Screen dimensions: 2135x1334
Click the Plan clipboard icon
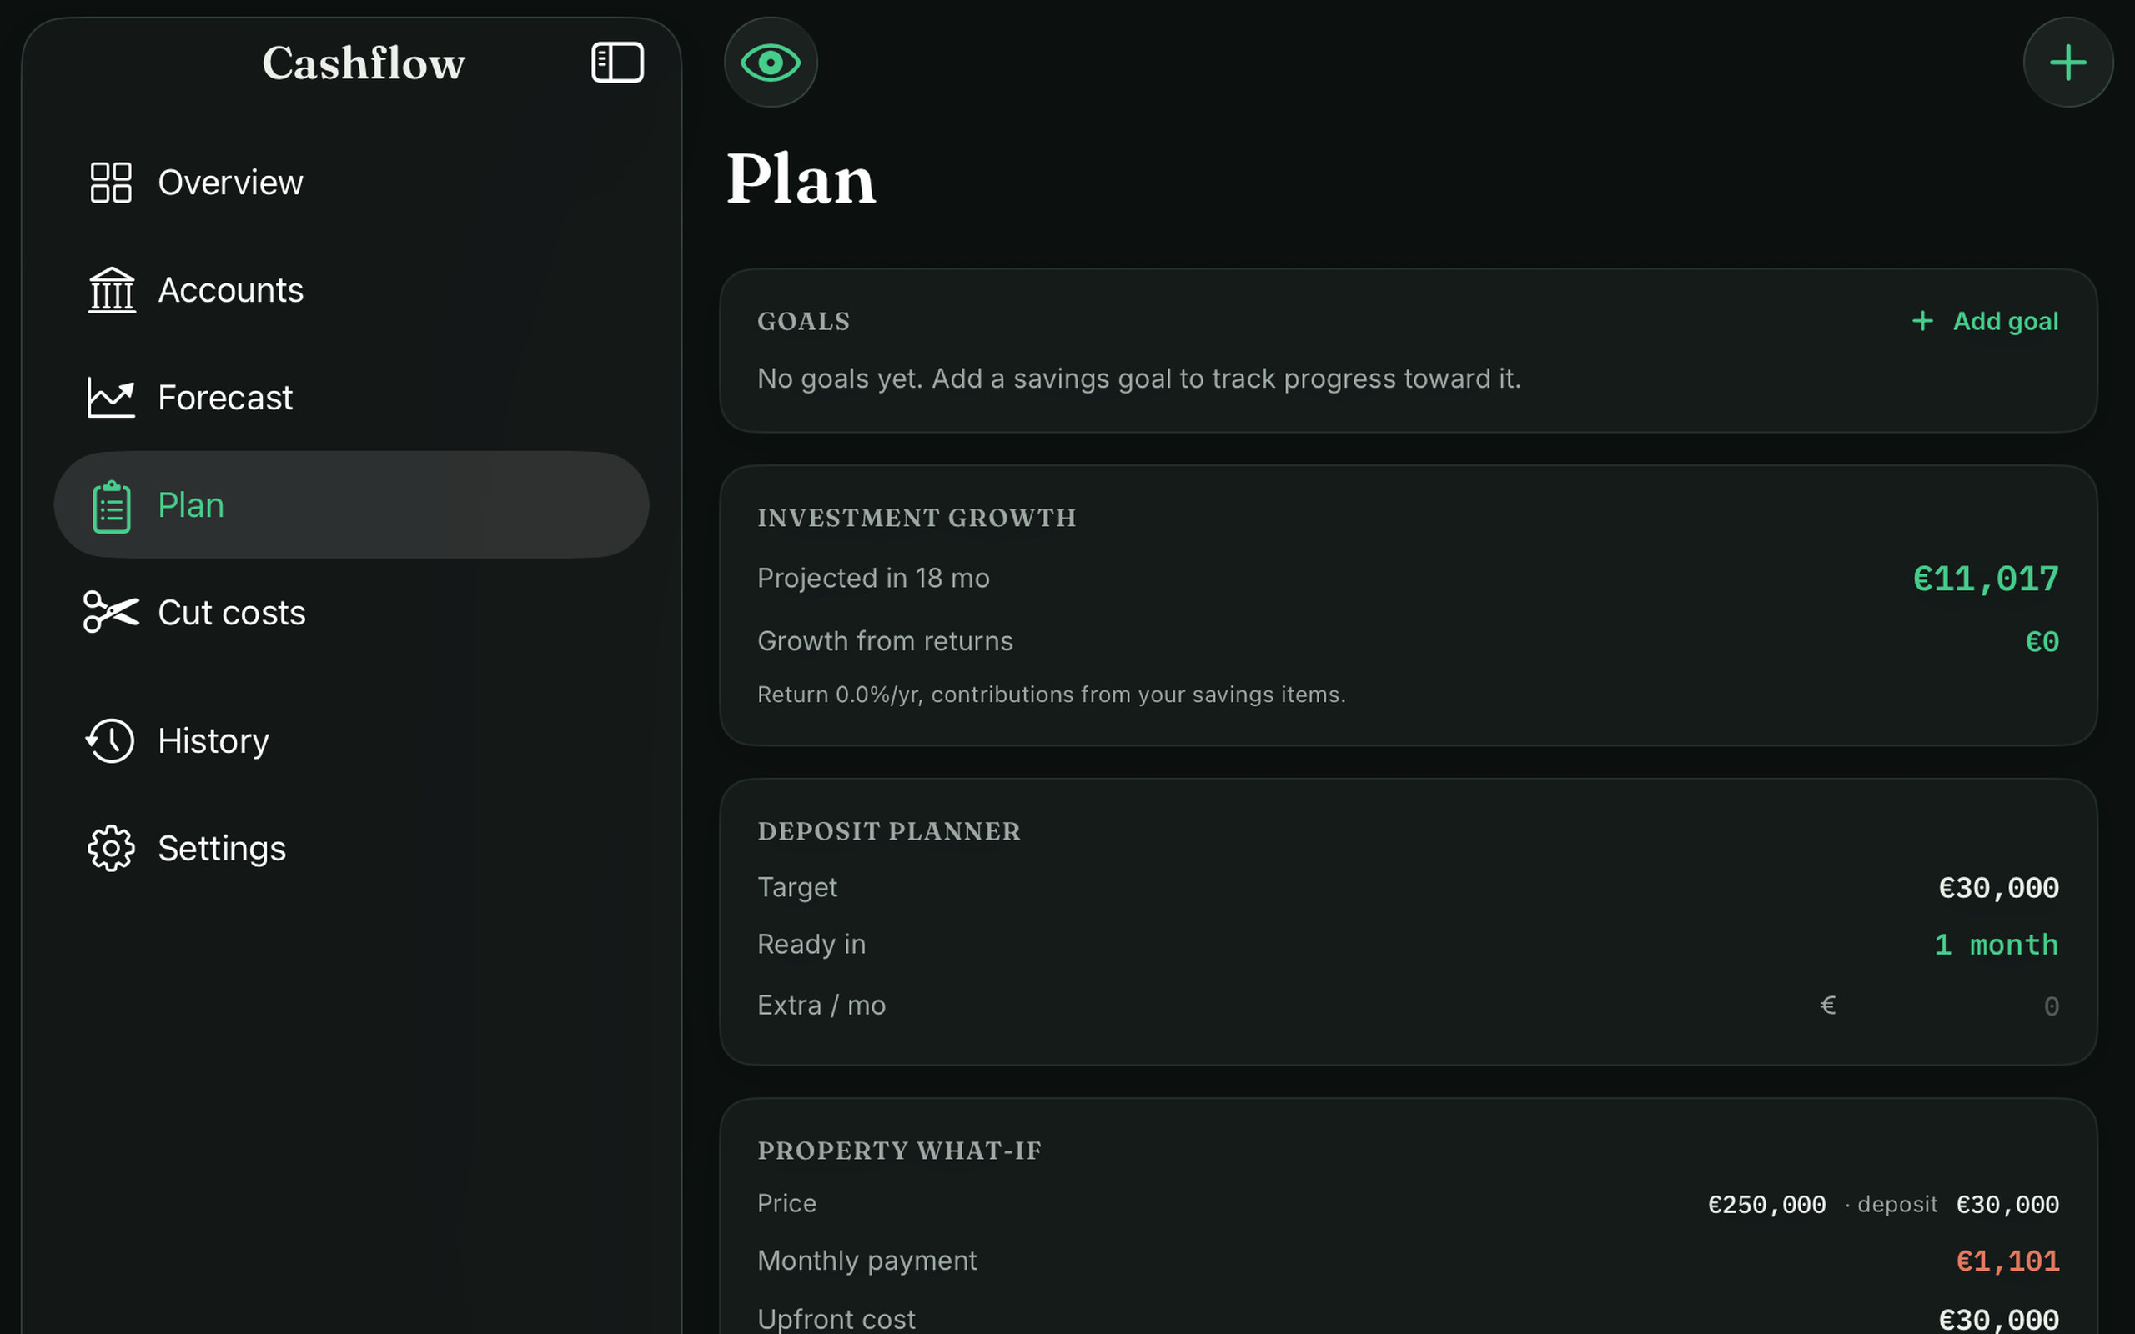111,506
